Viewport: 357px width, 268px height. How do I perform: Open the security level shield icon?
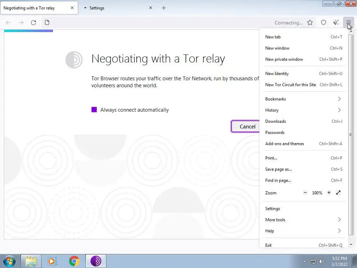point(324,22)
